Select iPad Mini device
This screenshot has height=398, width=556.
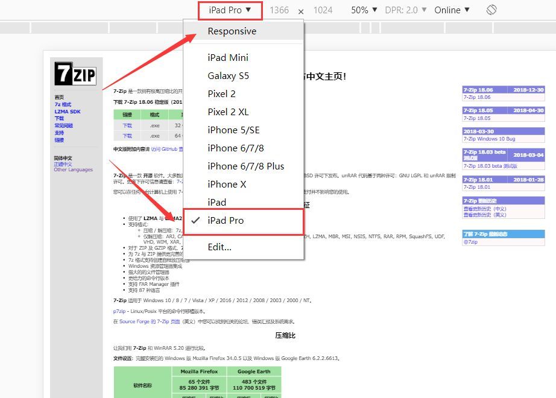pos(243,57)
